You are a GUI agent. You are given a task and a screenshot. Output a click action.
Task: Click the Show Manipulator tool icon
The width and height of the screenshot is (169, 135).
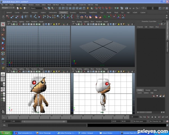3,63
